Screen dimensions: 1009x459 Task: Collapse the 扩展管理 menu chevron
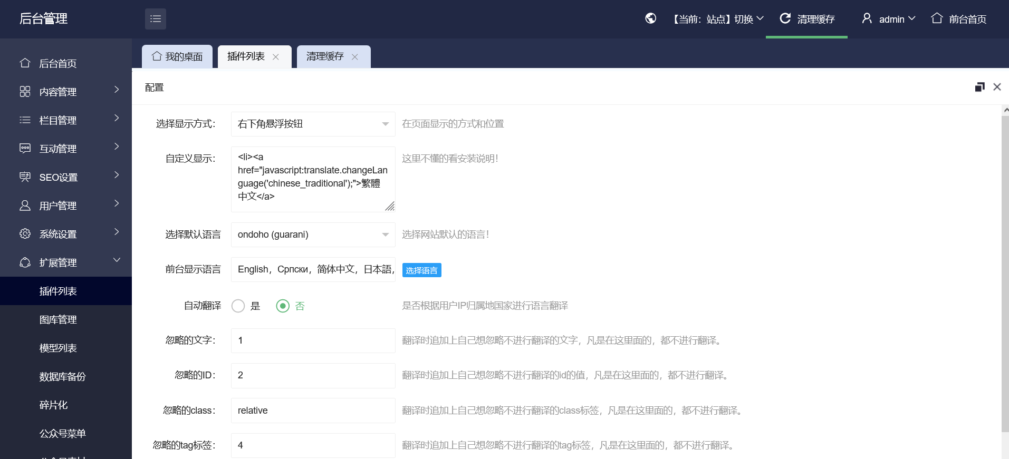[x=117, y=260]
